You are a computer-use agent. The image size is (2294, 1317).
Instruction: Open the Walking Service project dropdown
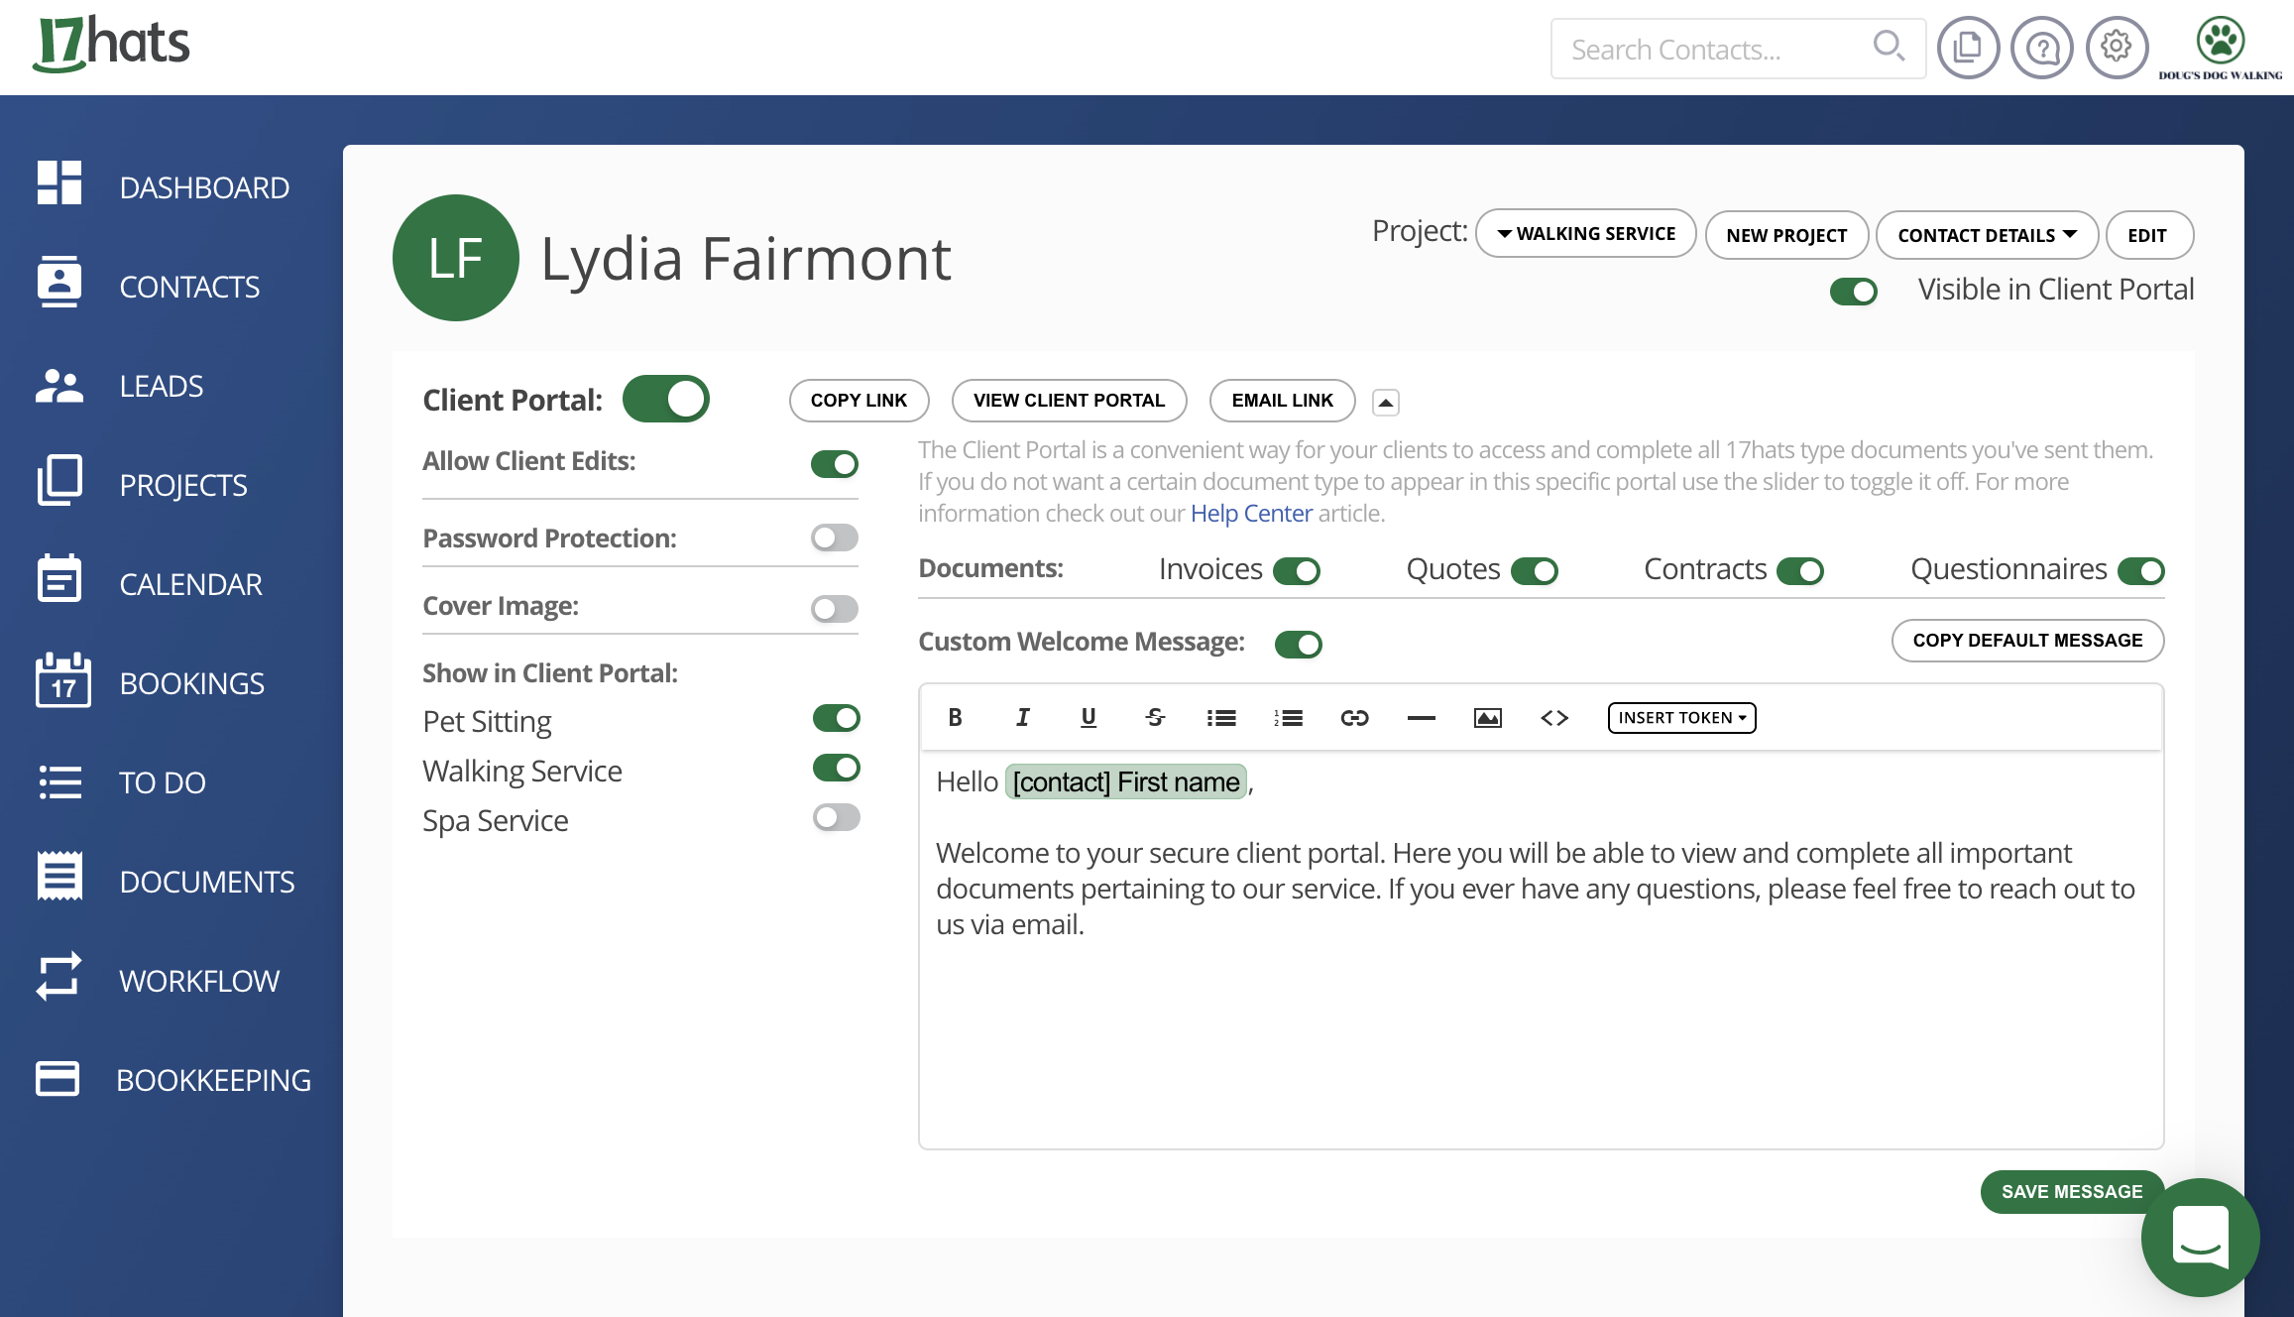point(1585,234)
